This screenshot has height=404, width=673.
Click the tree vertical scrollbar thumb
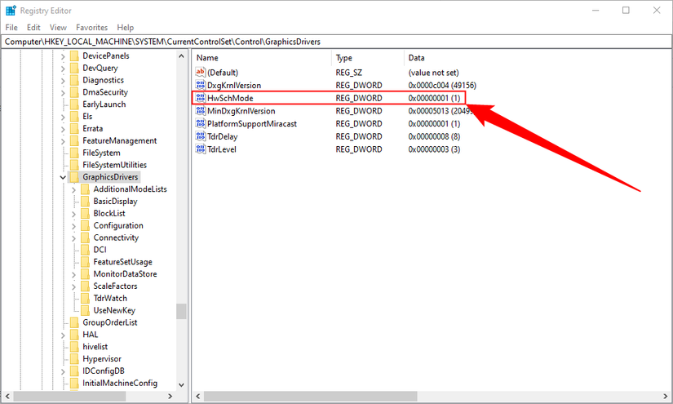point(181,311)
